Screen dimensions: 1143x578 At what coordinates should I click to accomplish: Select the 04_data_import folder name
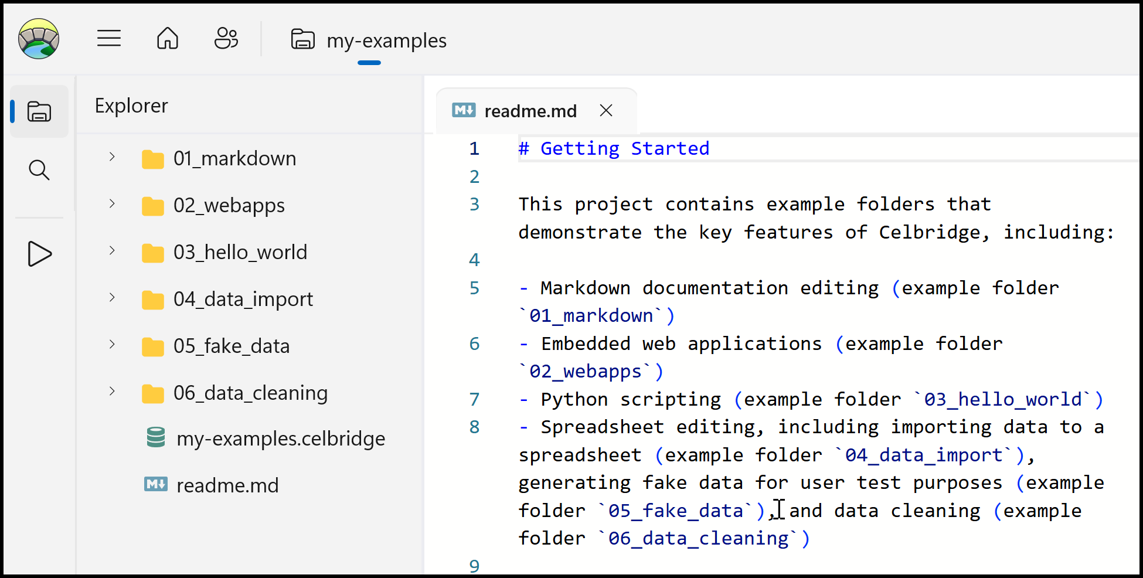pyautogui.click(x=243, y=300)
